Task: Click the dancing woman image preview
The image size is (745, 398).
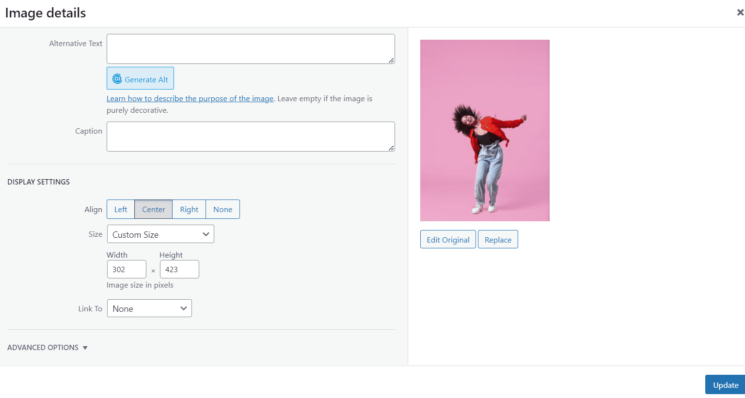Action: click(485, 130)
